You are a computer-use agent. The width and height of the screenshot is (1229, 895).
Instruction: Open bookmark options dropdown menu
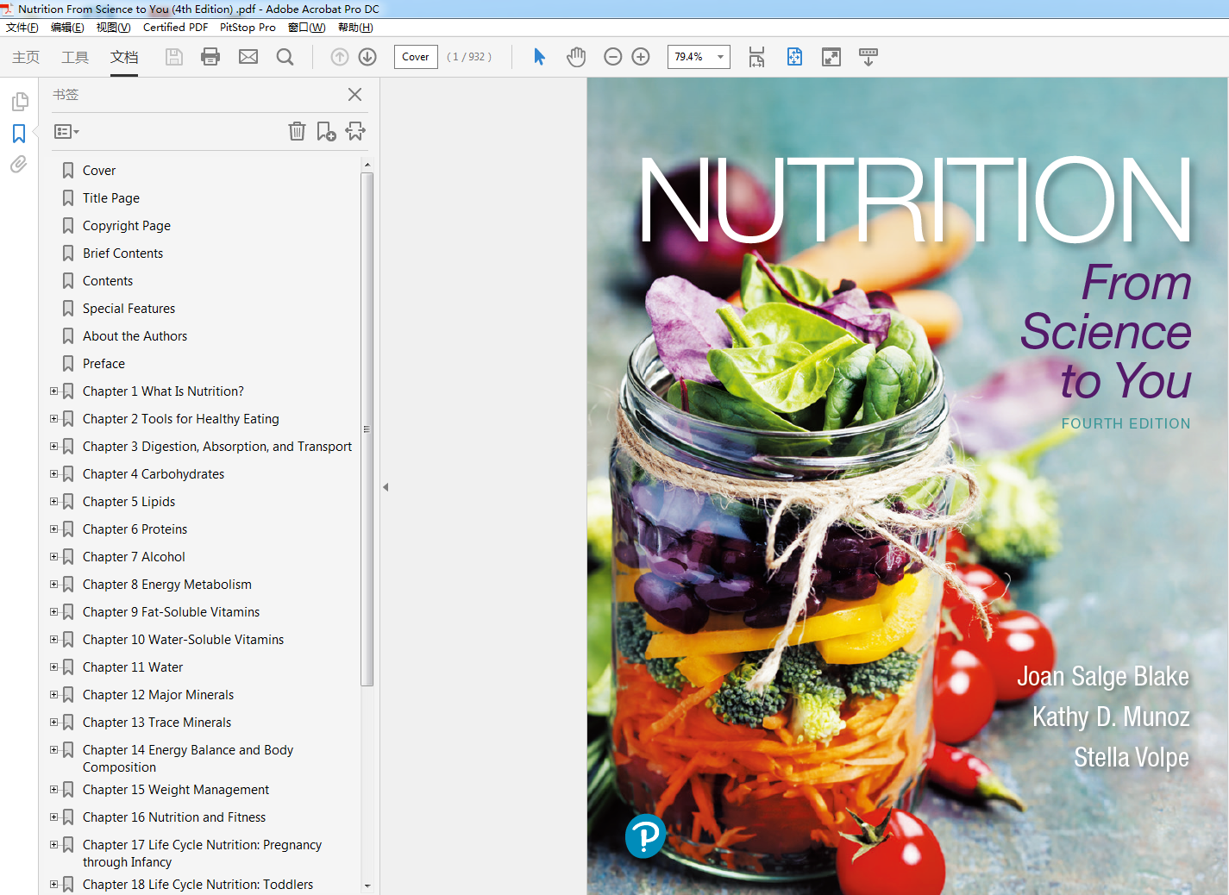[x=66, y=132]
